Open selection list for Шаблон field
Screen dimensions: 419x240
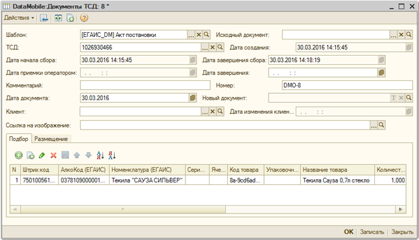(191, 35)
